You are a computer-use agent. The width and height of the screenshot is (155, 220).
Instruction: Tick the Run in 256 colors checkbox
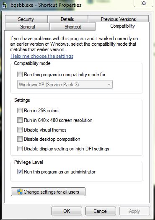point(20,111)
